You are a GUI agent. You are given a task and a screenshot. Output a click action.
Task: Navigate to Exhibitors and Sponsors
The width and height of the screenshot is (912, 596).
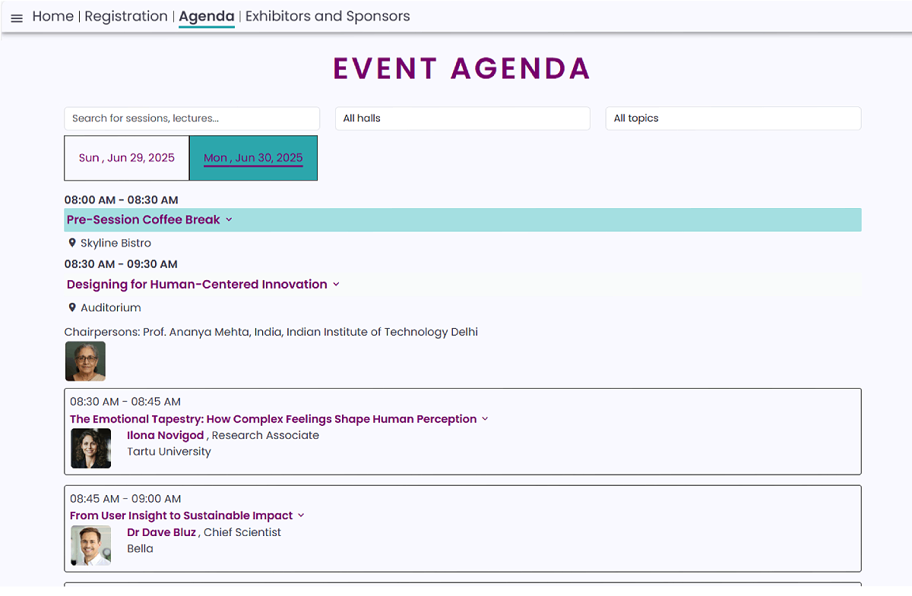pyautogui.click(x=327, y=17)
